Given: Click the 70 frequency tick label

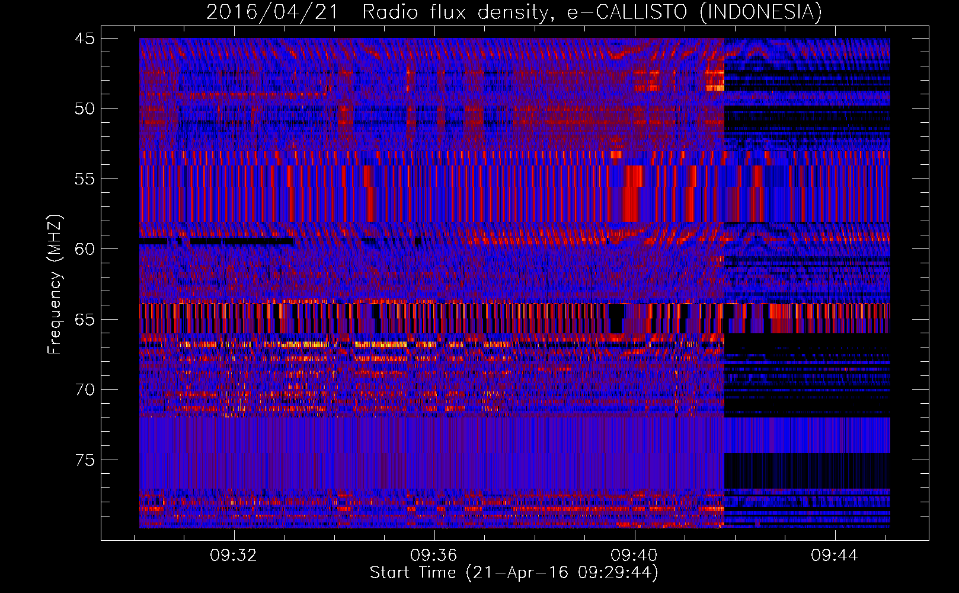Looking at the screenshot, I should coord(84,390).
